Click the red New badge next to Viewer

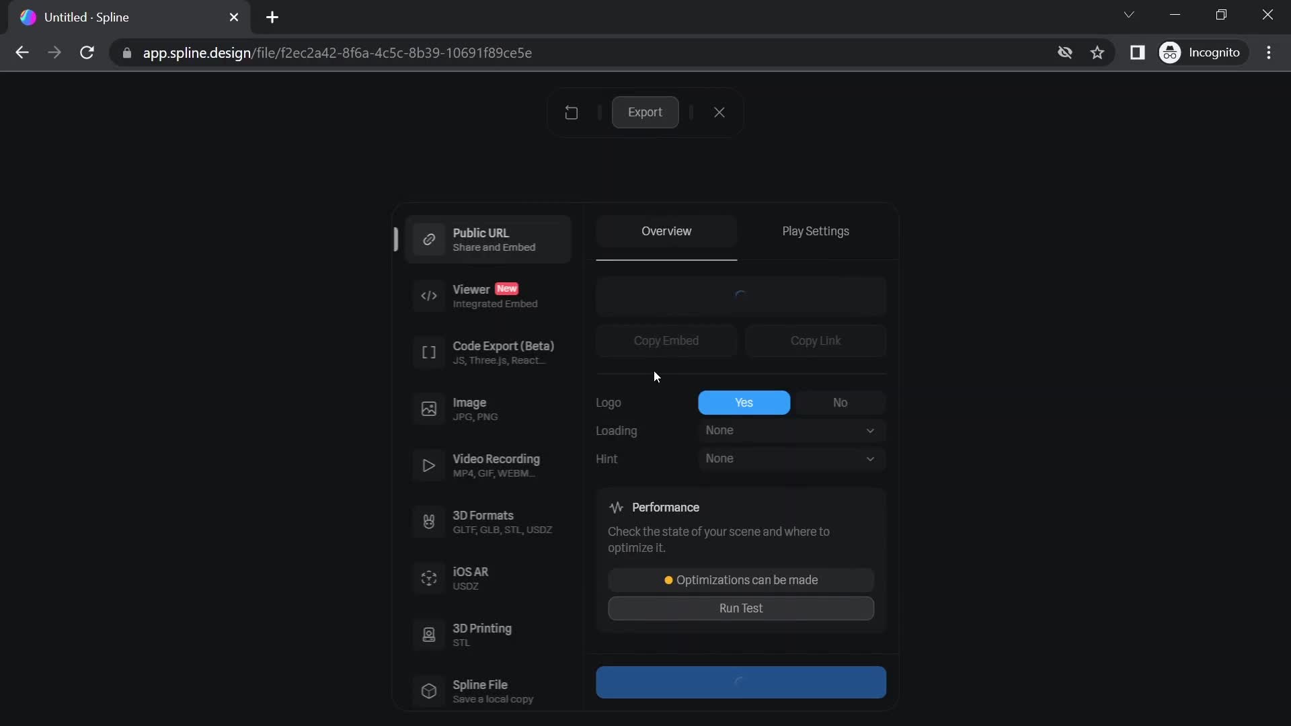[506, 289]
